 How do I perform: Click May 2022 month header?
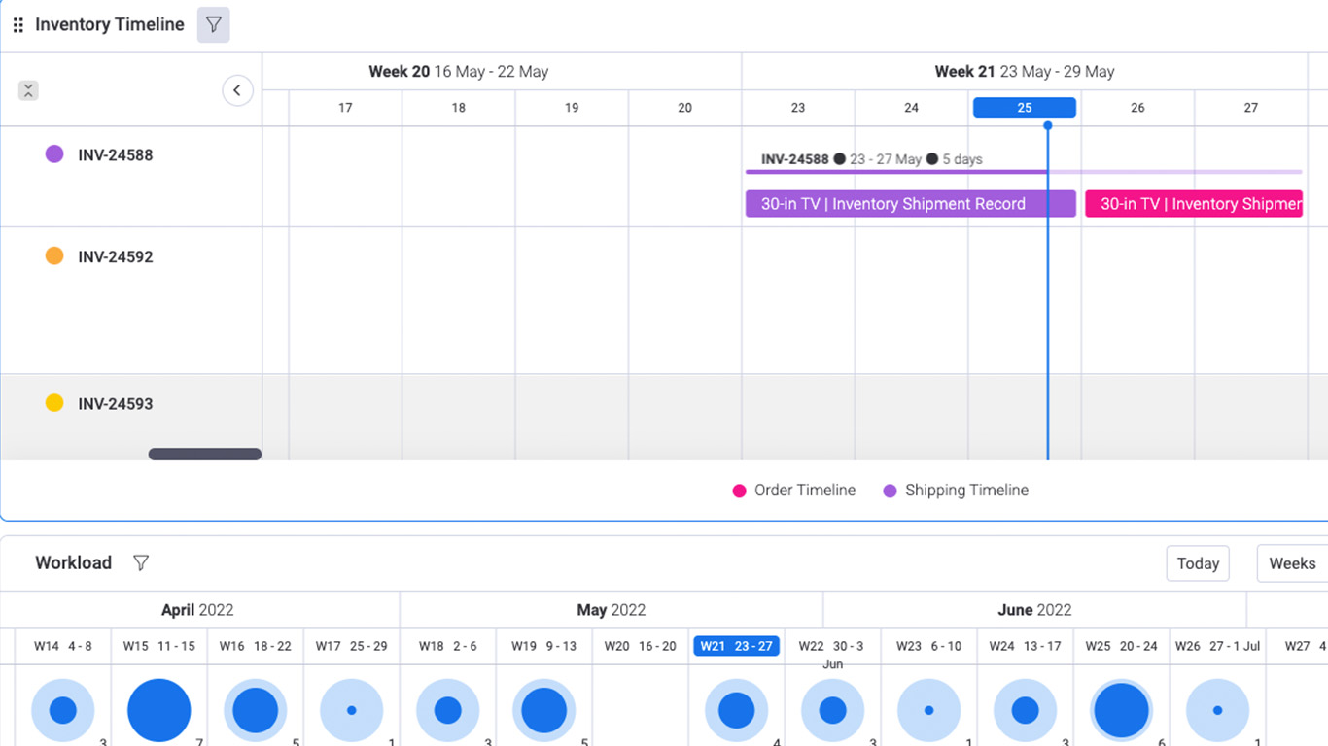(x=612, y=610)
